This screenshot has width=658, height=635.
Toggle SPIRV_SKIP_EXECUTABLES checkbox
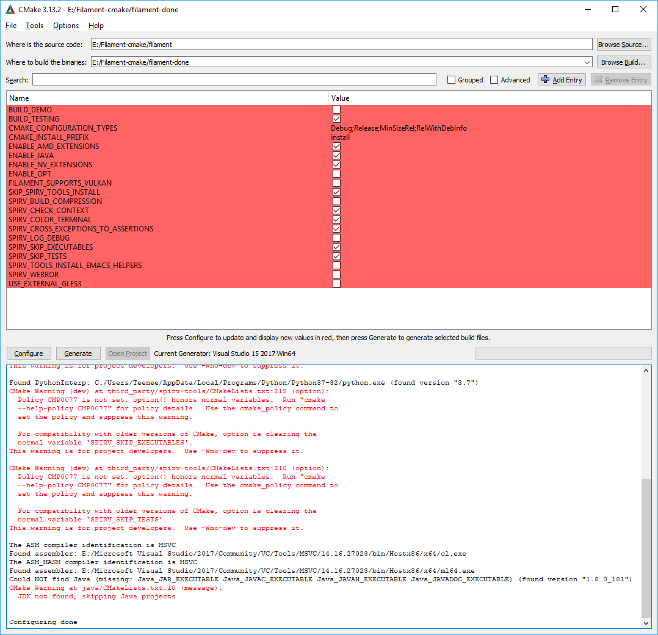[336, 247]
